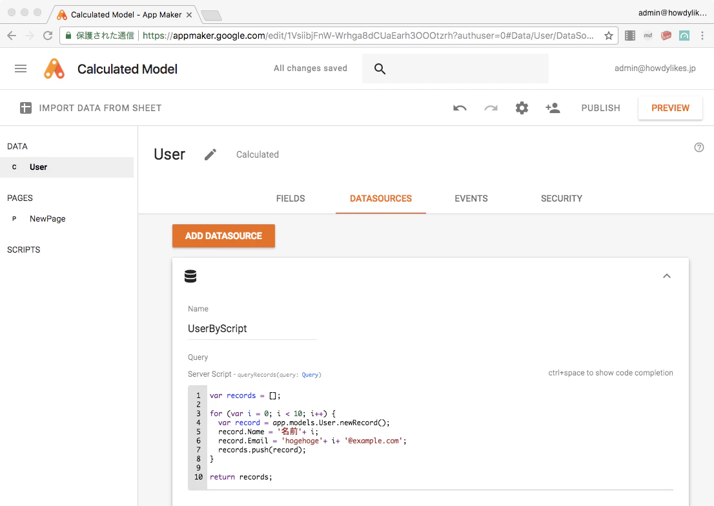
Task: Click the PREVIEW button
Action: pyautogui.click(x=670, y=108)
